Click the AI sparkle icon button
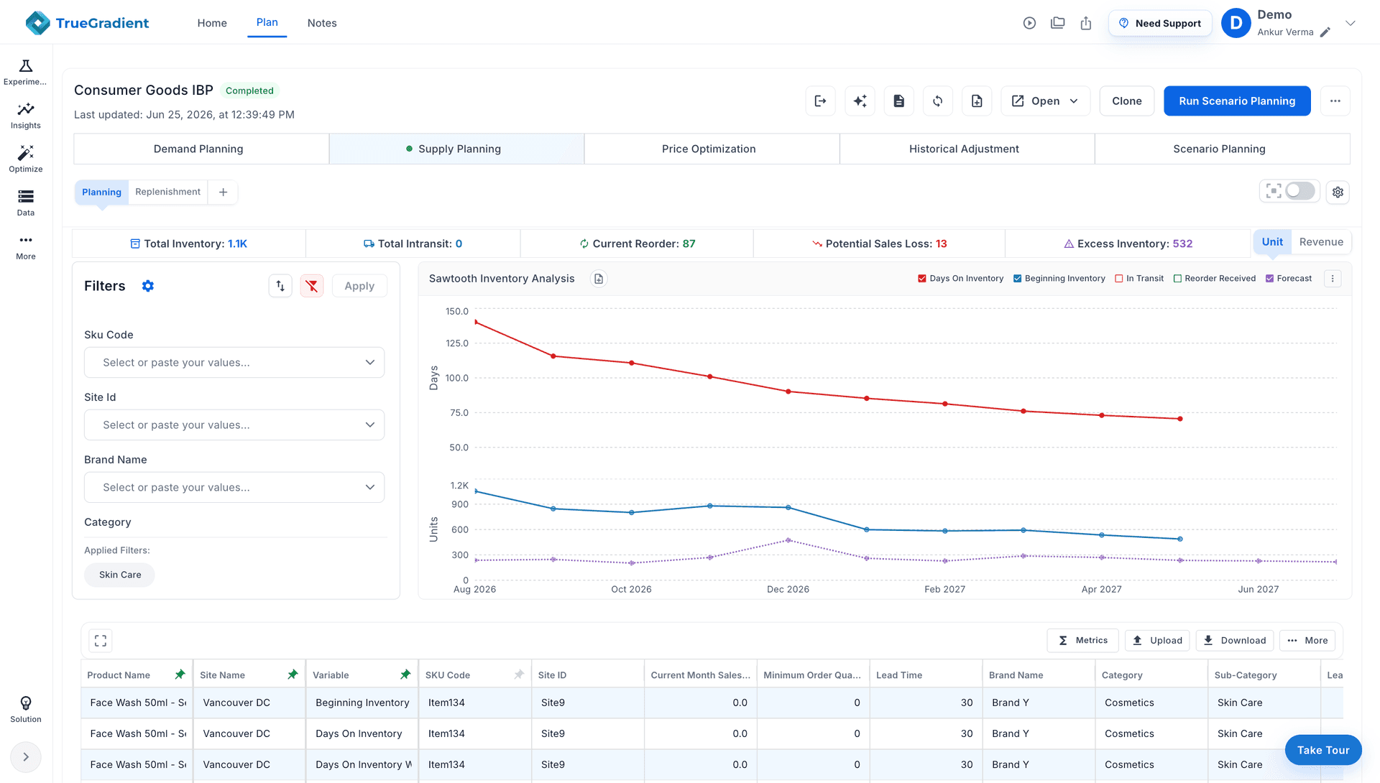This screenshot has width=1380, height=783. click(860, 101)
